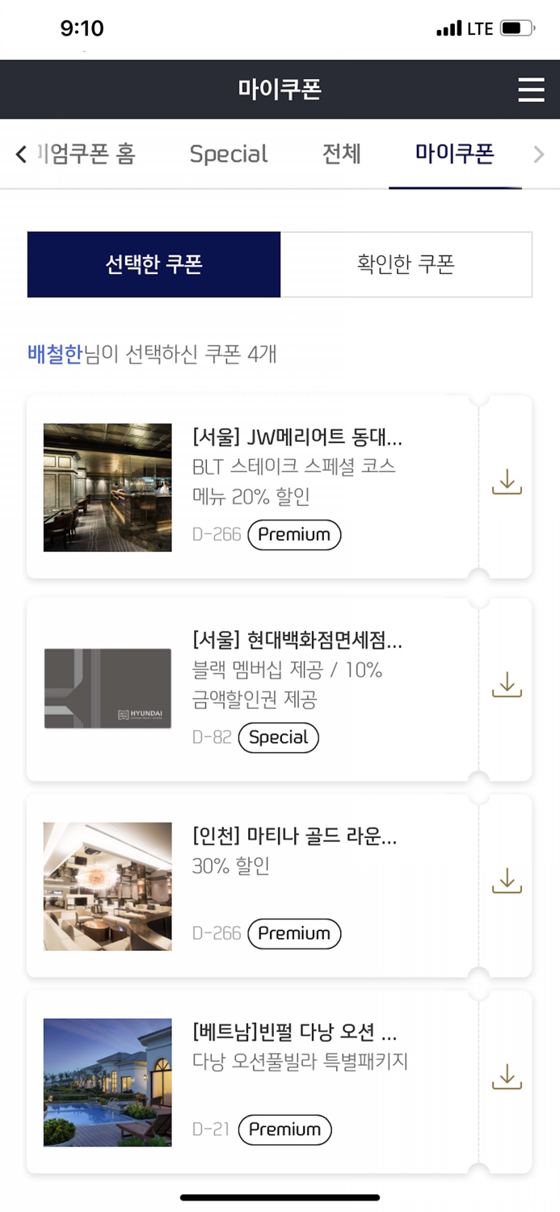Viewport: 560px width, 1212px height.
Task: Download the 현대백화점면세점 coupon
Action: click(x=507, y=683)
